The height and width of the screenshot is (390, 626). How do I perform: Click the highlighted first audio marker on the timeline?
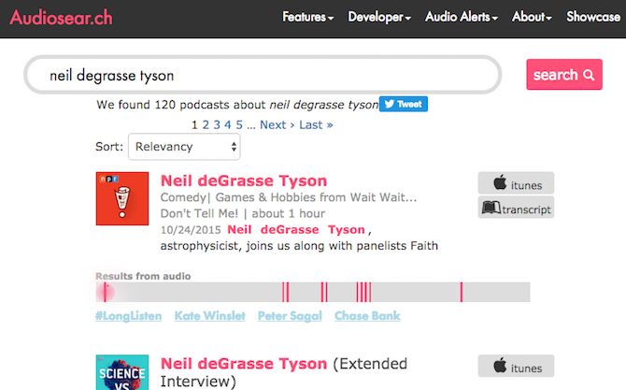point(105,292)
